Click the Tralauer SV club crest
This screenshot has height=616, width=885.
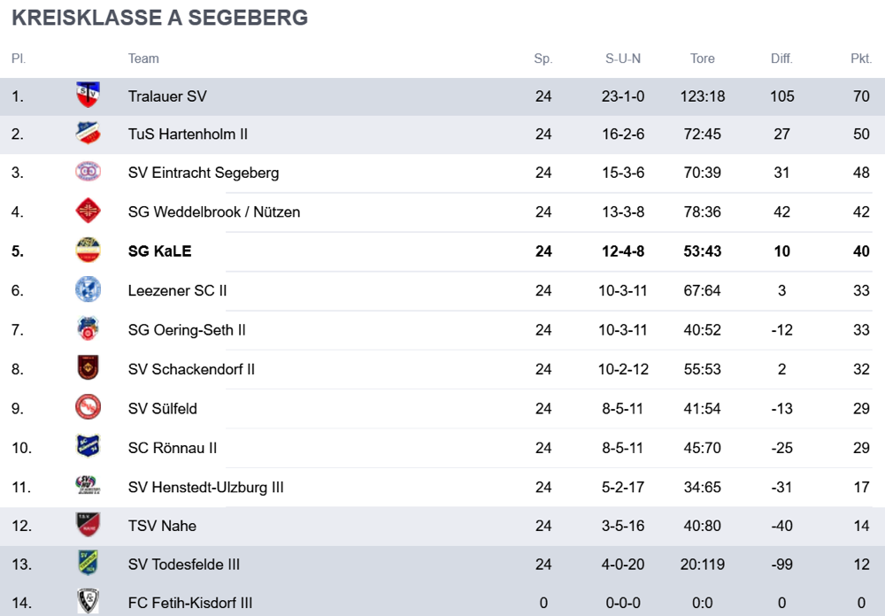pos(88,96)
